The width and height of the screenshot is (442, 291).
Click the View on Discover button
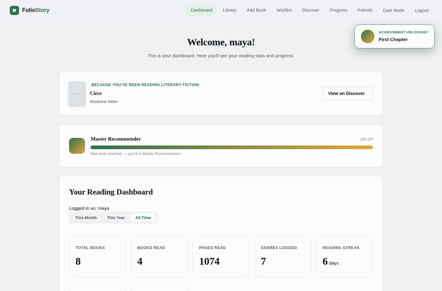pyautogui.click(x=347, y=93)
